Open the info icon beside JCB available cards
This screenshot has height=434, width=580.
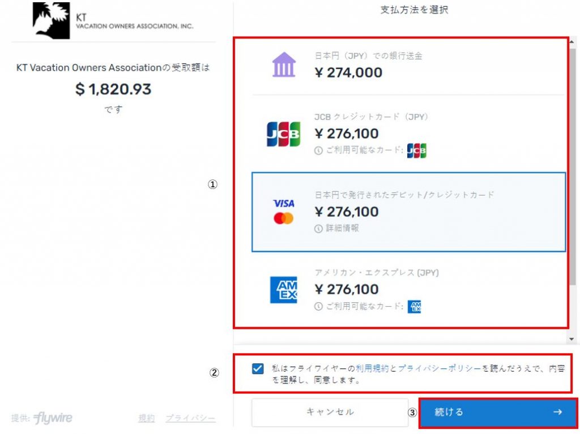pyautogui.click(x=318, y=151)
